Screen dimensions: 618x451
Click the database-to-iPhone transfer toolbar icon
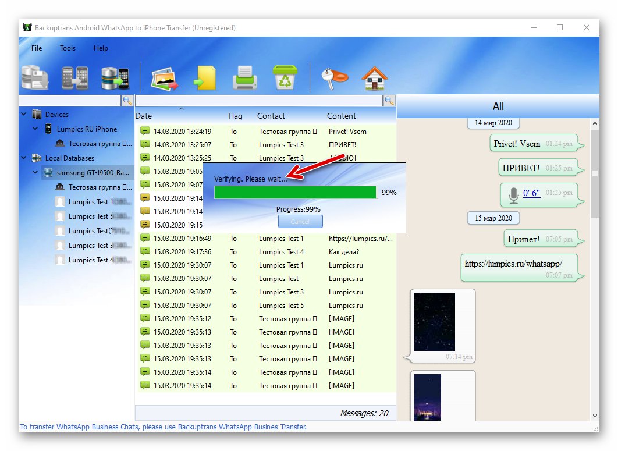tap(115, 77)
